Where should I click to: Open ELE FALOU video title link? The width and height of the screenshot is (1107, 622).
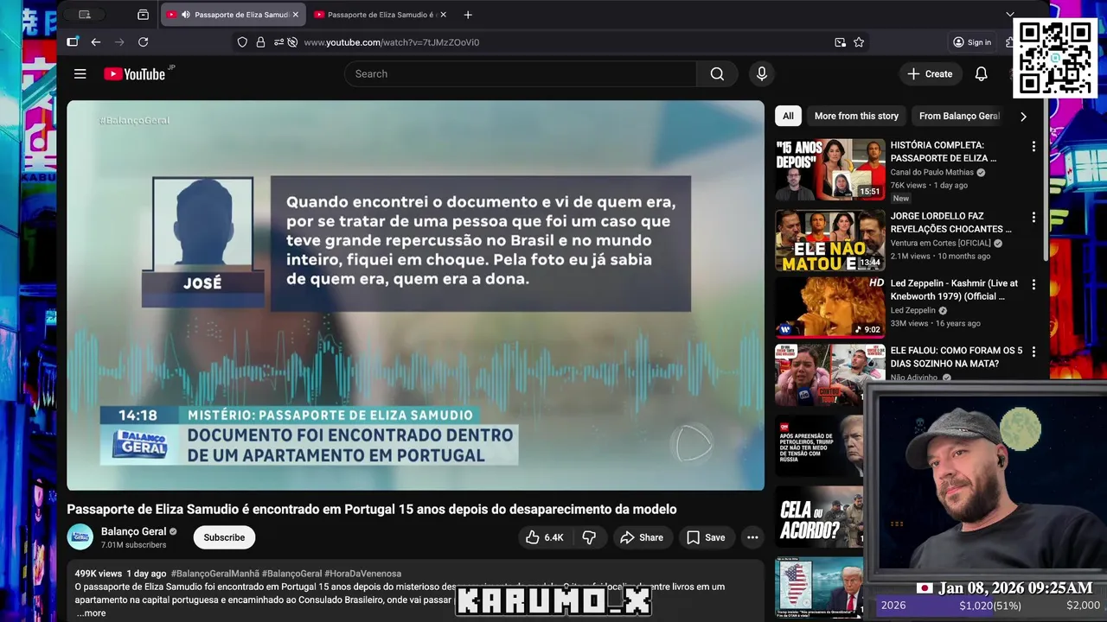957,357
